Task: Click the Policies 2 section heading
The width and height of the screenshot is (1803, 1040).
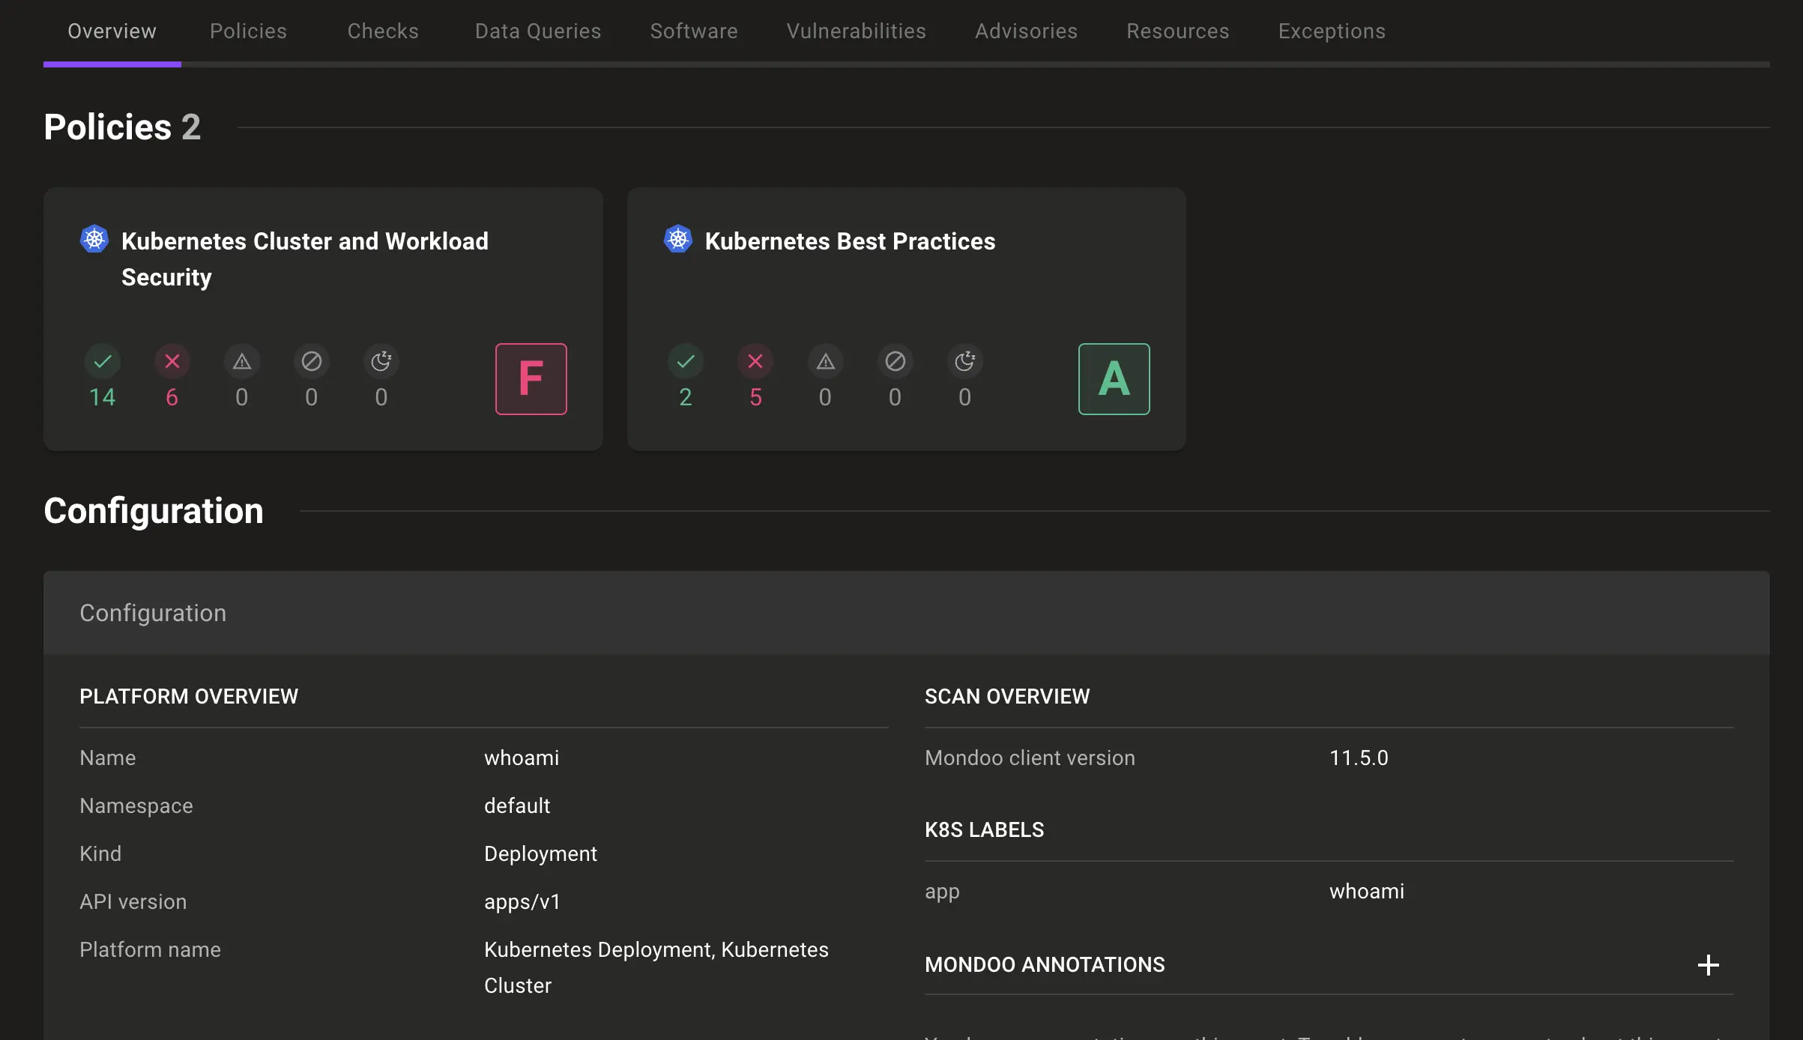Action: tap(122, 127)
